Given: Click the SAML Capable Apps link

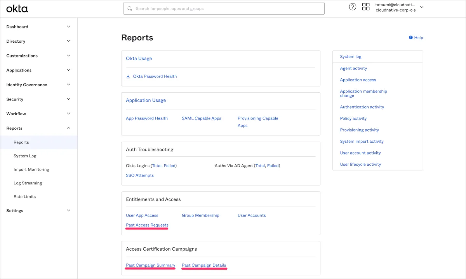Looking at the screenshot, I should click(x=201, y=118).
